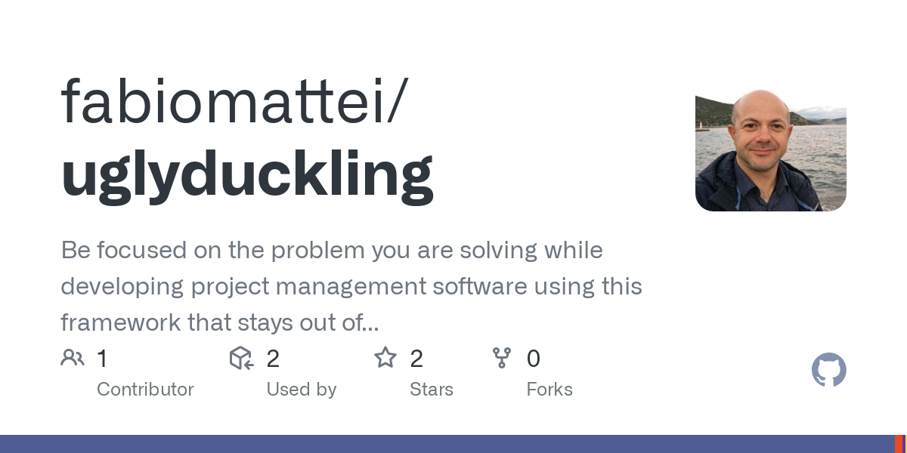Open the GitHub Octocat logo
Image resolution: width=907 pixels, height=453 pixels.
[x=828, y=370]
